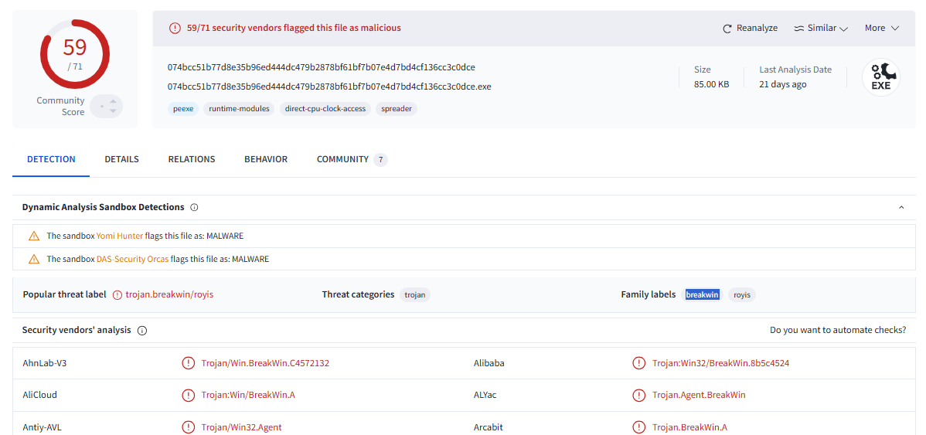
Task: Click alert icon beside trojan.breakwin/royis label
Action: coord(117,294)
